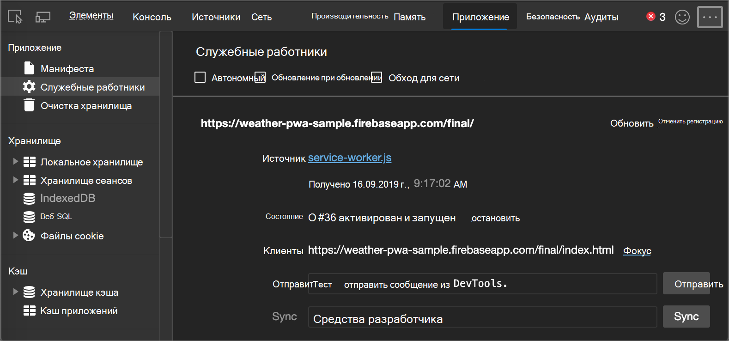Click the Манифеста document icon
This screenshot has height=341, width=729.
point(29,68)
